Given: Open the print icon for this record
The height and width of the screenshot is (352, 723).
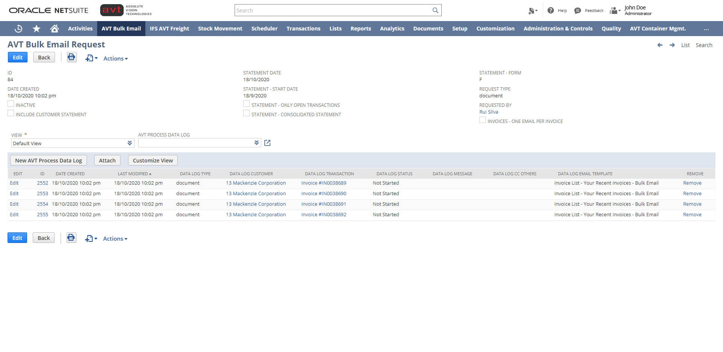Looking at the screenshot, I should click(72, 57).
